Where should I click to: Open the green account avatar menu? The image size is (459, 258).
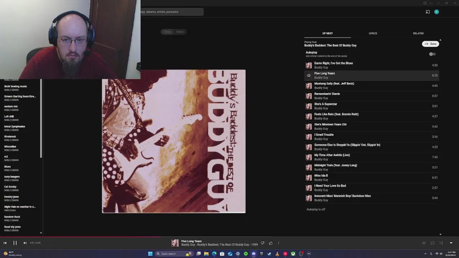436,12
